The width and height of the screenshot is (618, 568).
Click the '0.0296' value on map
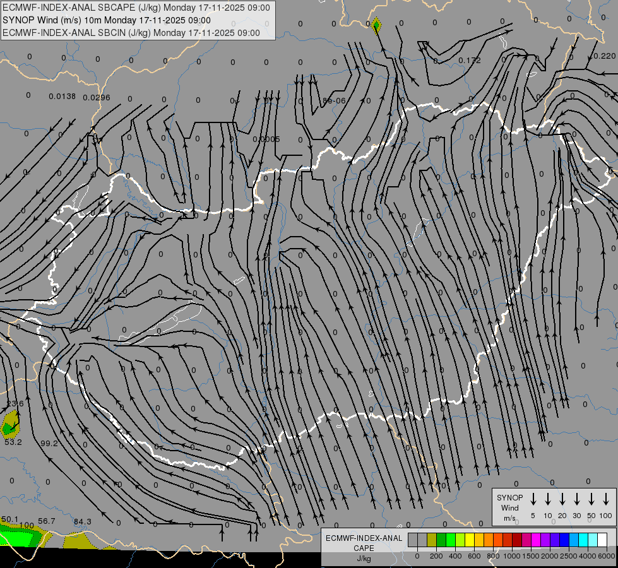click(x=97, y=97)
